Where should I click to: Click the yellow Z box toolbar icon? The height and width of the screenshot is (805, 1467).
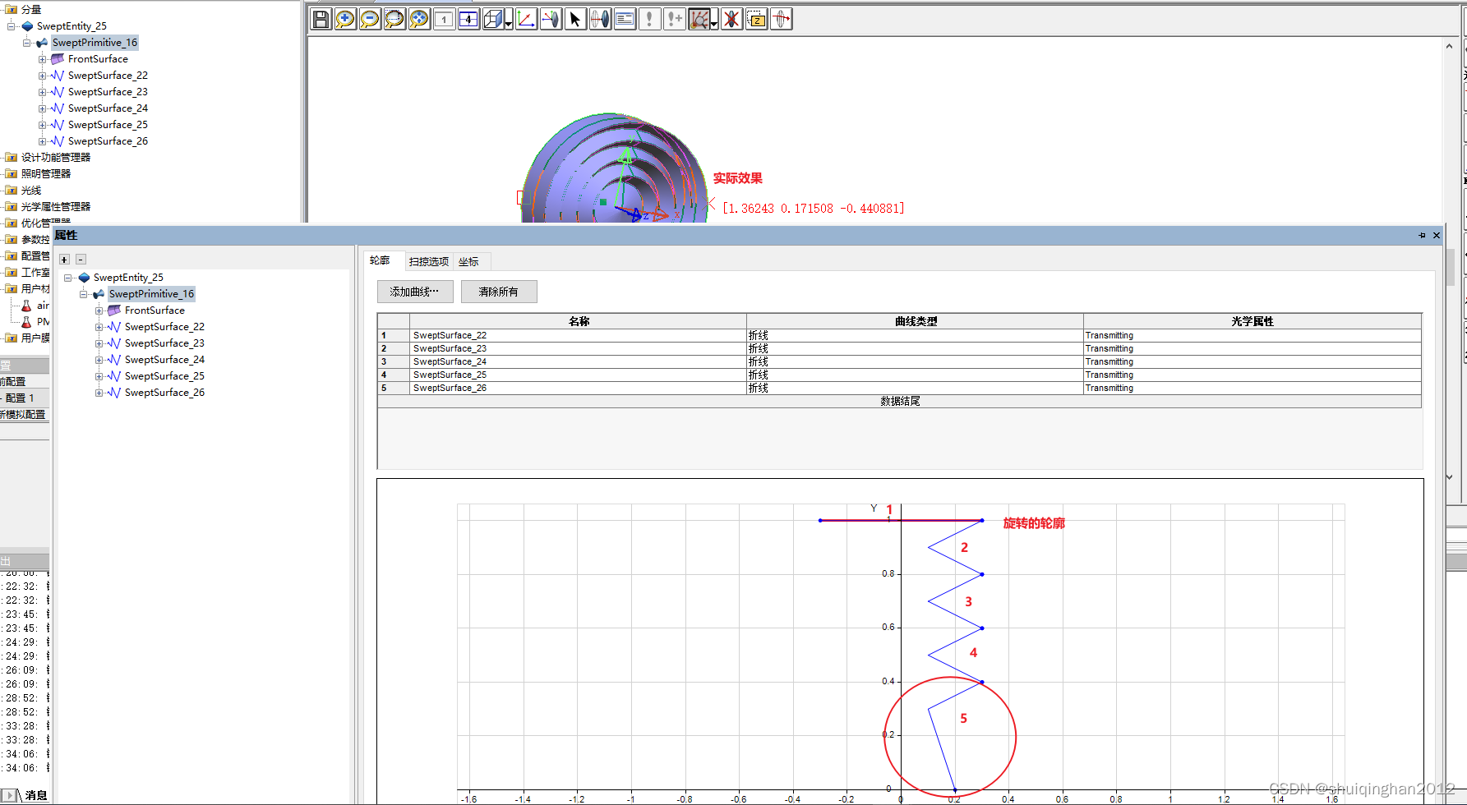757,19
